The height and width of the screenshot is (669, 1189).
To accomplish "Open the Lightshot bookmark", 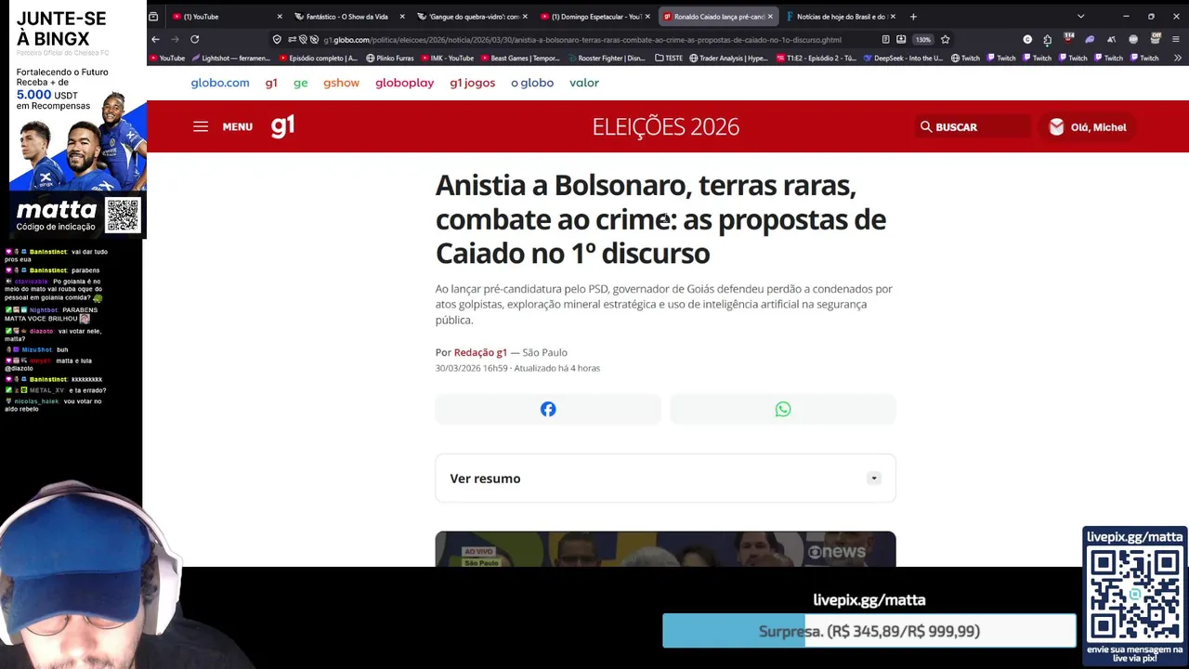I will tap(231, 58).
